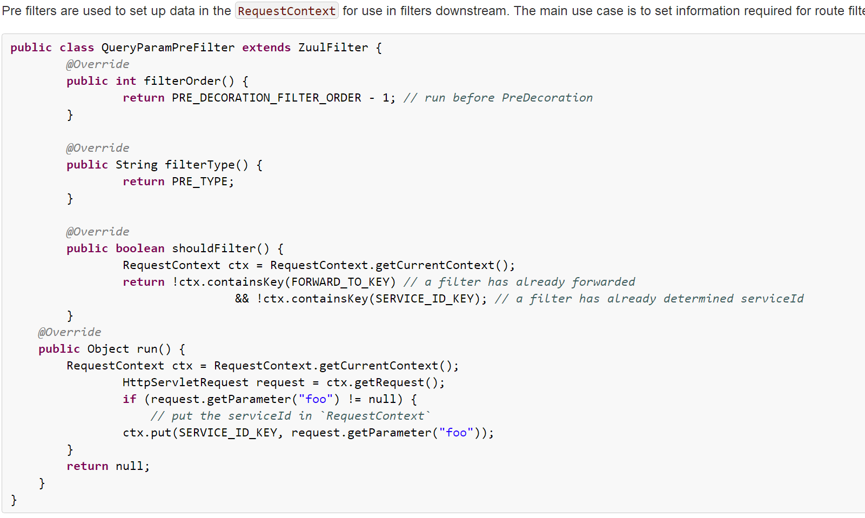Click the 'already determined serviceId' comment

649,299
